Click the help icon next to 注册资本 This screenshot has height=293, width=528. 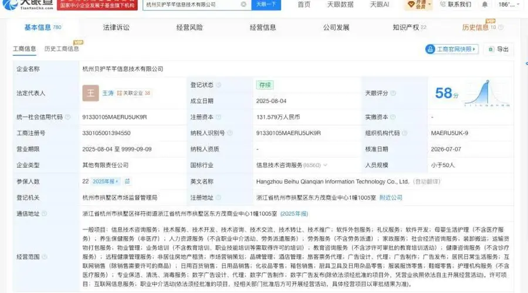click(219, 117)
